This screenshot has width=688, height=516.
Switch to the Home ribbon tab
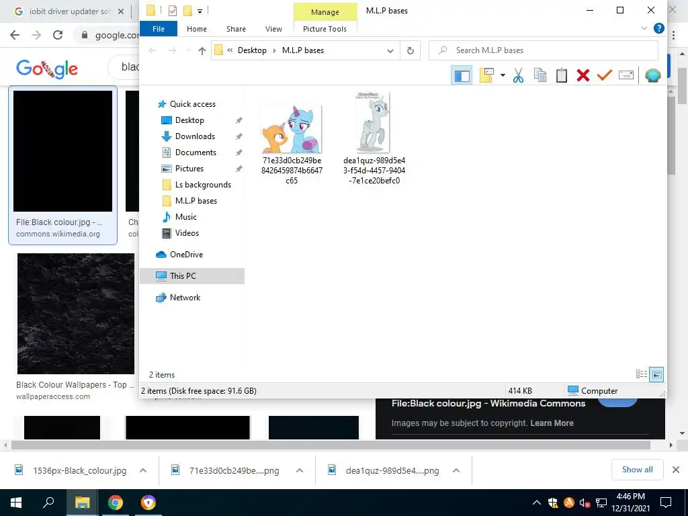197,29
